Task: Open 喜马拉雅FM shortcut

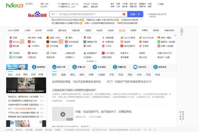Action: [x=128, y=46]
